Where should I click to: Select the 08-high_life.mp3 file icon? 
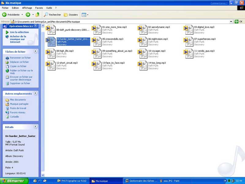(51, 53)
